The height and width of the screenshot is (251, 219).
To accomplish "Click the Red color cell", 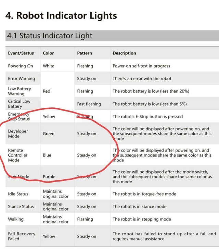I will [x=47, y=91].
